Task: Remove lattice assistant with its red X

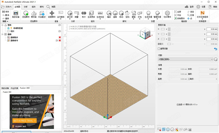Action: tap(60, 37)
